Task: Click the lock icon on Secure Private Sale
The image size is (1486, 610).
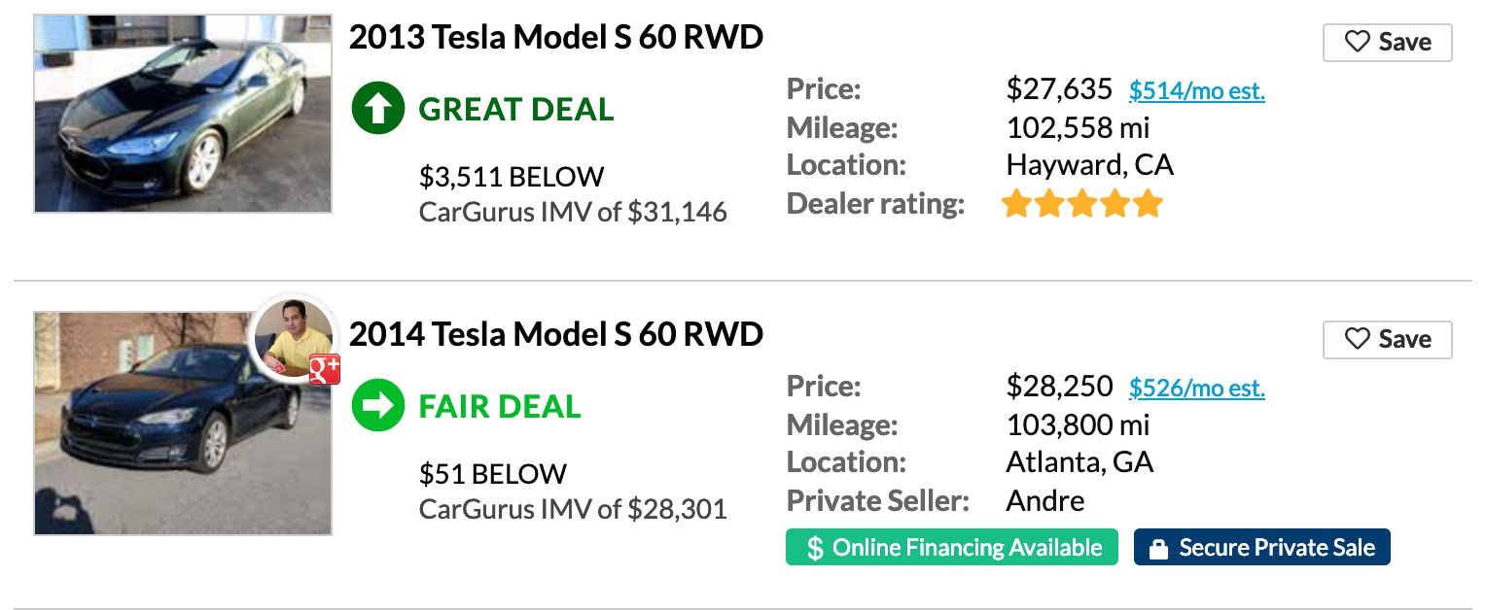Action: tap(1158, 547)
